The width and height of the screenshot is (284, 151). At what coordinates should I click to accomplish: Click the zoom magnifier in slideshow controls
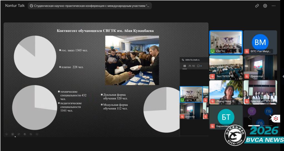31,134
